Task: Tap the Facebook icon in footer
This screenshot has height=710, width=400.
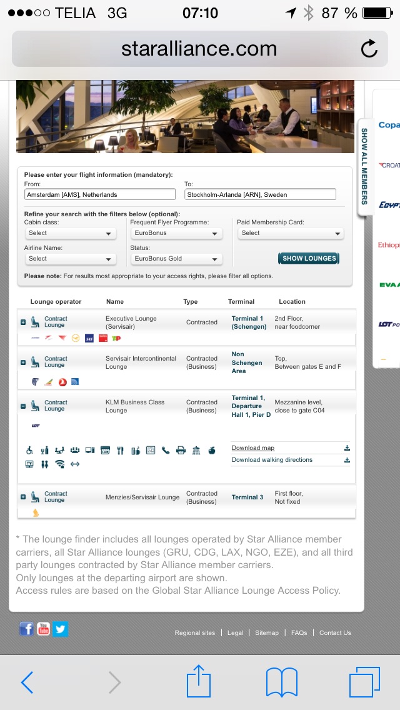Action: [x=26, y=629]
